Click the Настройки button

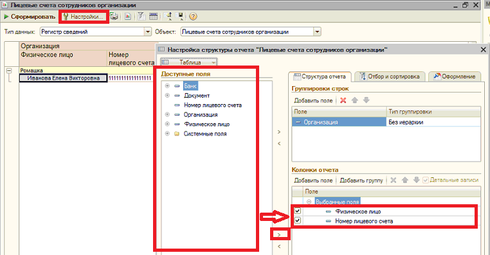pos(83,17)
